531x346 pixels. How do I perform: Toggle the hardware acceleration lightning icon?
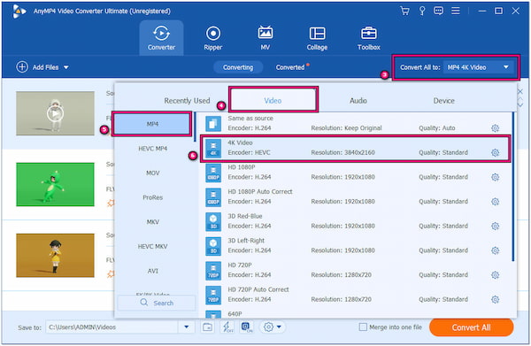[x=227, y=327]
